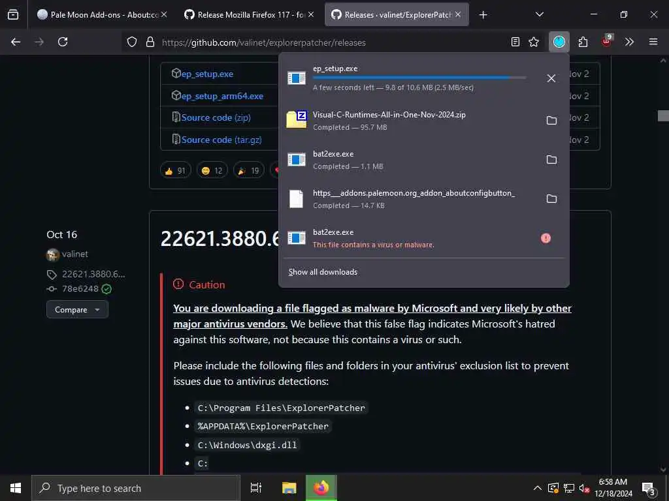Cancel the ep_setup.exe download
Screen dimensions: 669x501
click(x=551, y=78)
